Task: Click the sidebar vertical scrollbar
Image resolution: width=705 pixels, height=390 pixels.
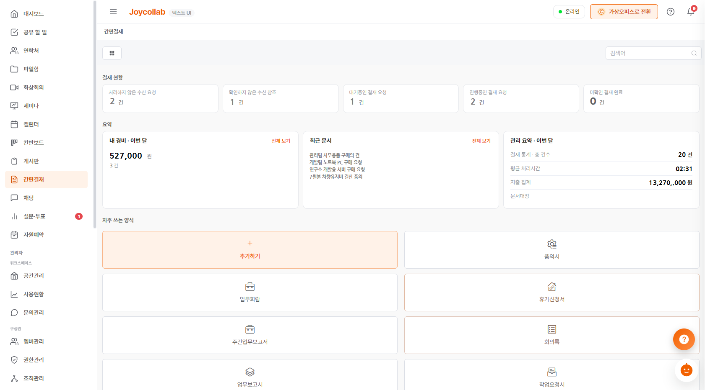Action: point(95,114)
